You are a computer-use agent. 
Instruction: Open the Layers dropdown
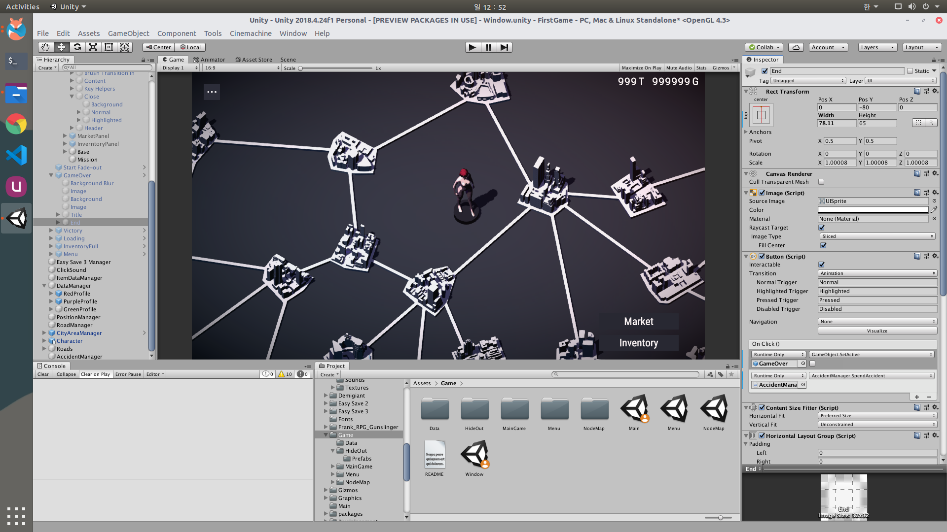click(x=877, y=47)
